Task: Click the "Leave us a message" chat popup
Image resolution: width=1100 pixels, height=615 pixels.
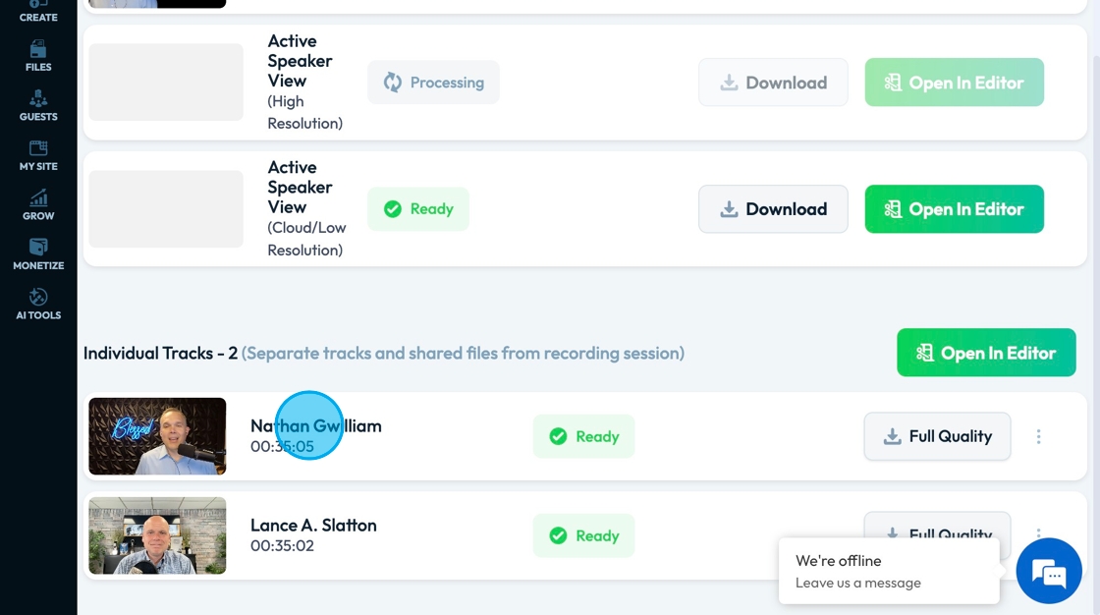Action: coord(888,571)
